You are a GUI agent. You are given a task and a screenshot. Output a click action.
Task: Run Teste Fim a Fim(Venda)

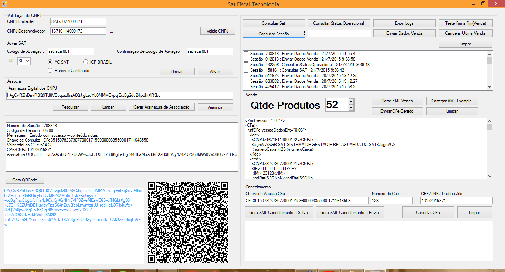[466, 23]
